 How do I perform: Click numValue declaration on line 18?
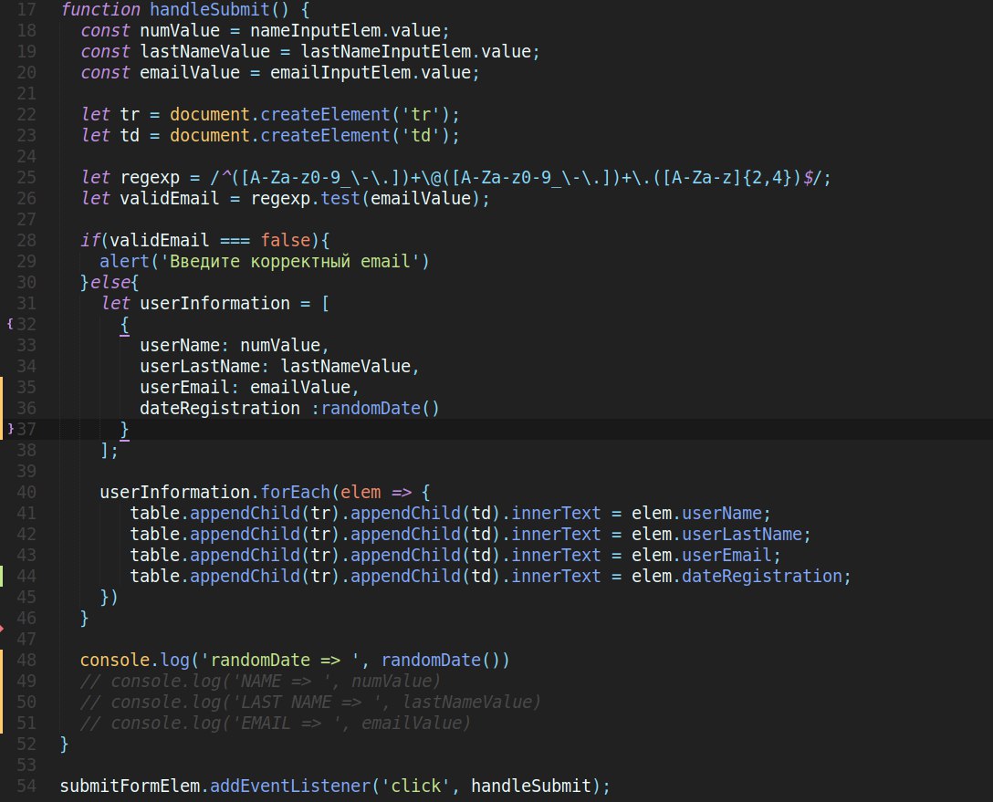179,30
